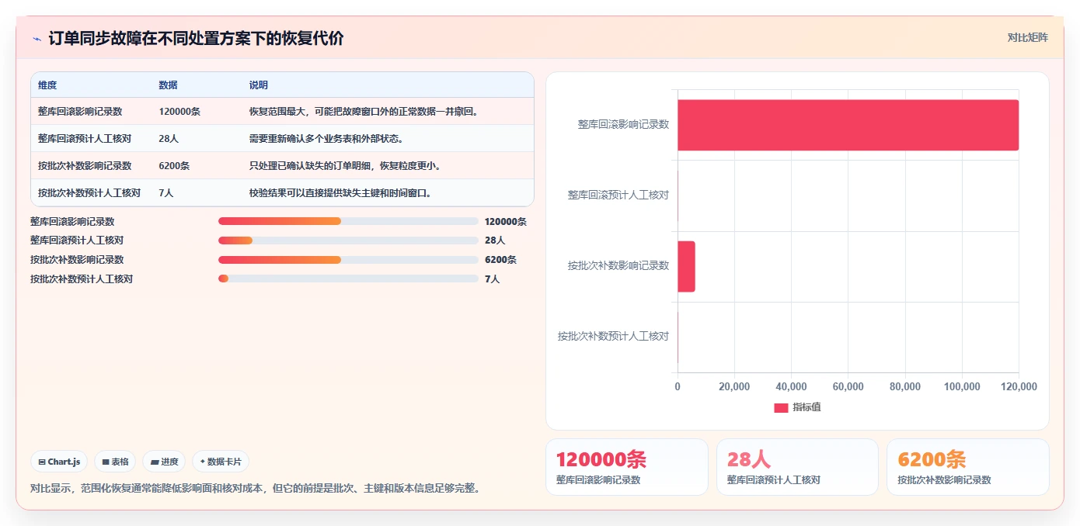The height and width of the screenshot is (526, 1080).
Task: Click the description starting 校验结果可以直接提供
Action: (x=340, y=193)
